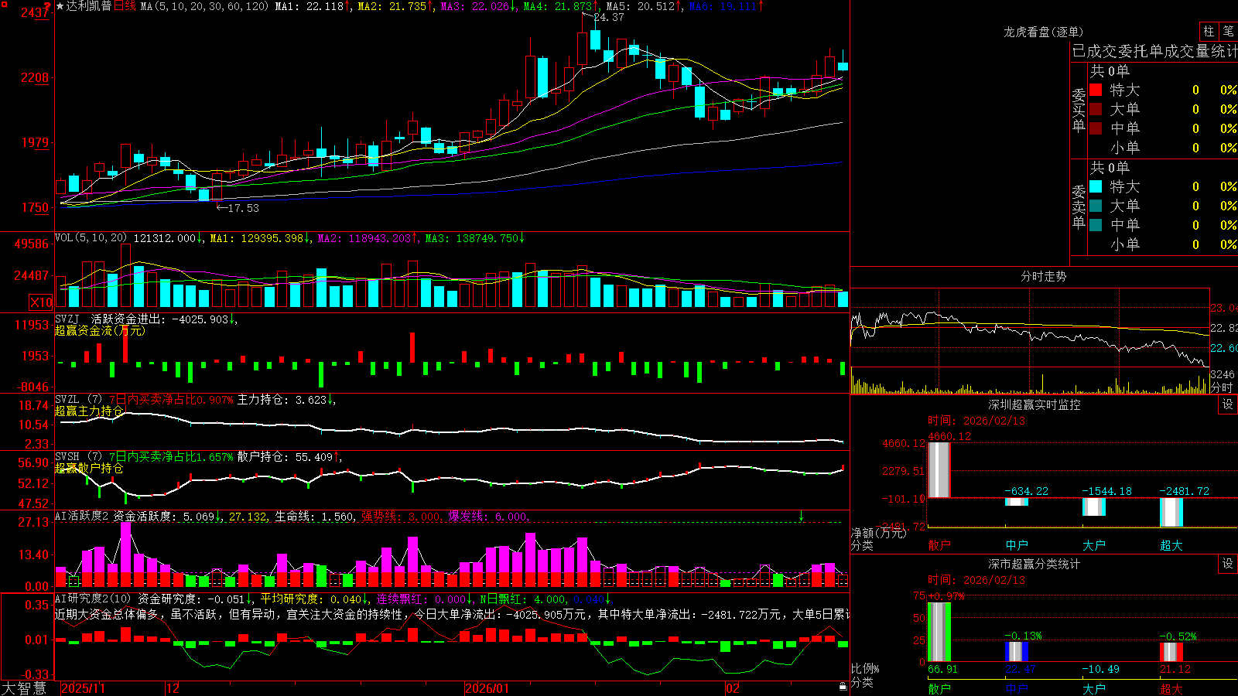Jump to 2025/11 on the time axis
1238x696 pixels.
(83, 688)
